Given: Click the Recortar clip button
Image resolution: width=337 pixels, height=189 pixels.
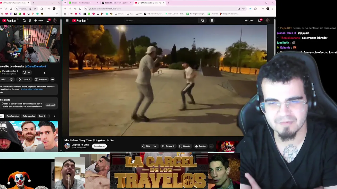Looking at the screenshot, I should tap(41, 79).
